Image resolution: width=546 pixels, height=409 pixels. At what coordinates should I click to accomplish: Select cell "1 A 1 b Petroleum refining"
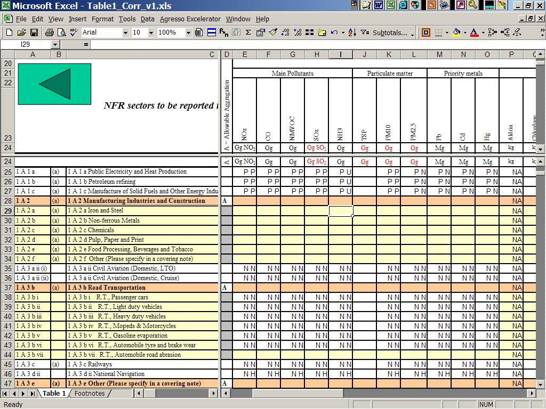click(x=142, y=182)
